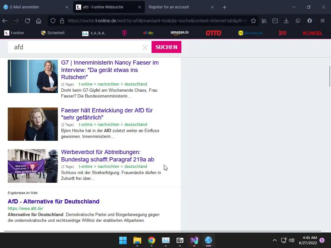This screenshot has height=248, width=331.
Task: Open the browser hamburger menu
Action: click(x=323, y=21)
